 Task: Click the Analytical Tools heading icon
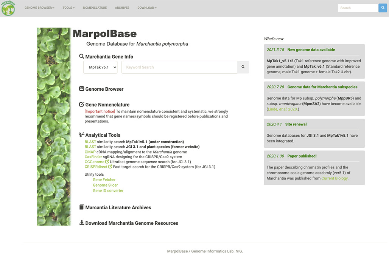[81, 135]
